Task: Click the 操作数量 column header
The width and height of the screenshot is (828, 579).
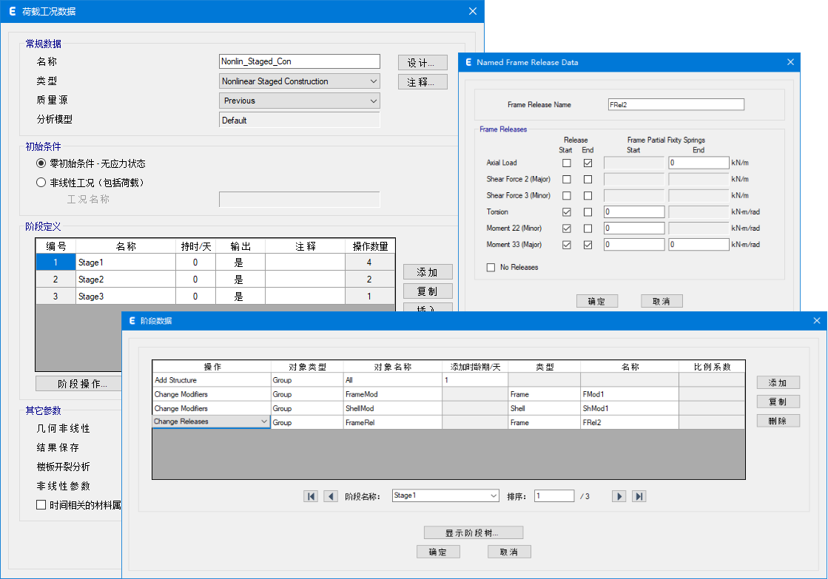Action: 370,246
